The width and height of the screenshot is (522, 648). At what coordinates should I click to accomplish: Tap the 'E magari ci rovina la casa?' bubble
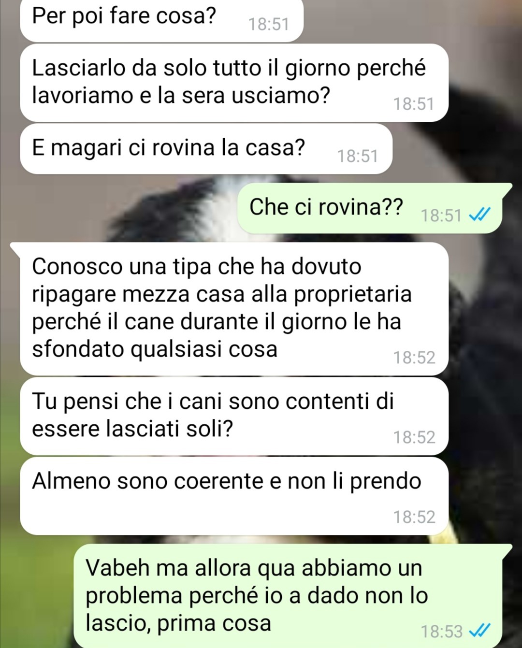tap(206, 149)
